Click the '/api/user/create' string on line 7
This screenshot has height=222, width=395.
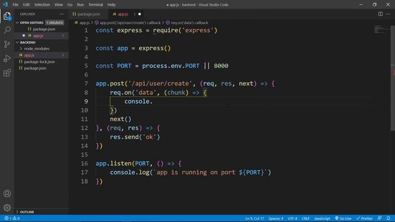pos(160,84)
